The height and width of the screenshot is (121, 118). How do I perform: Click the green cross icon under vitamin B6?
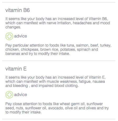tap(9, 36)
